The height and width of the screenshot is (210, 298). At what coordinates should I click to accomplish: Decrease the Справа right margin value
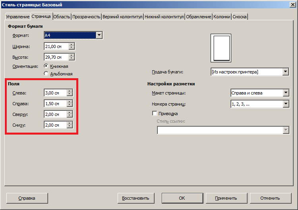70,105
